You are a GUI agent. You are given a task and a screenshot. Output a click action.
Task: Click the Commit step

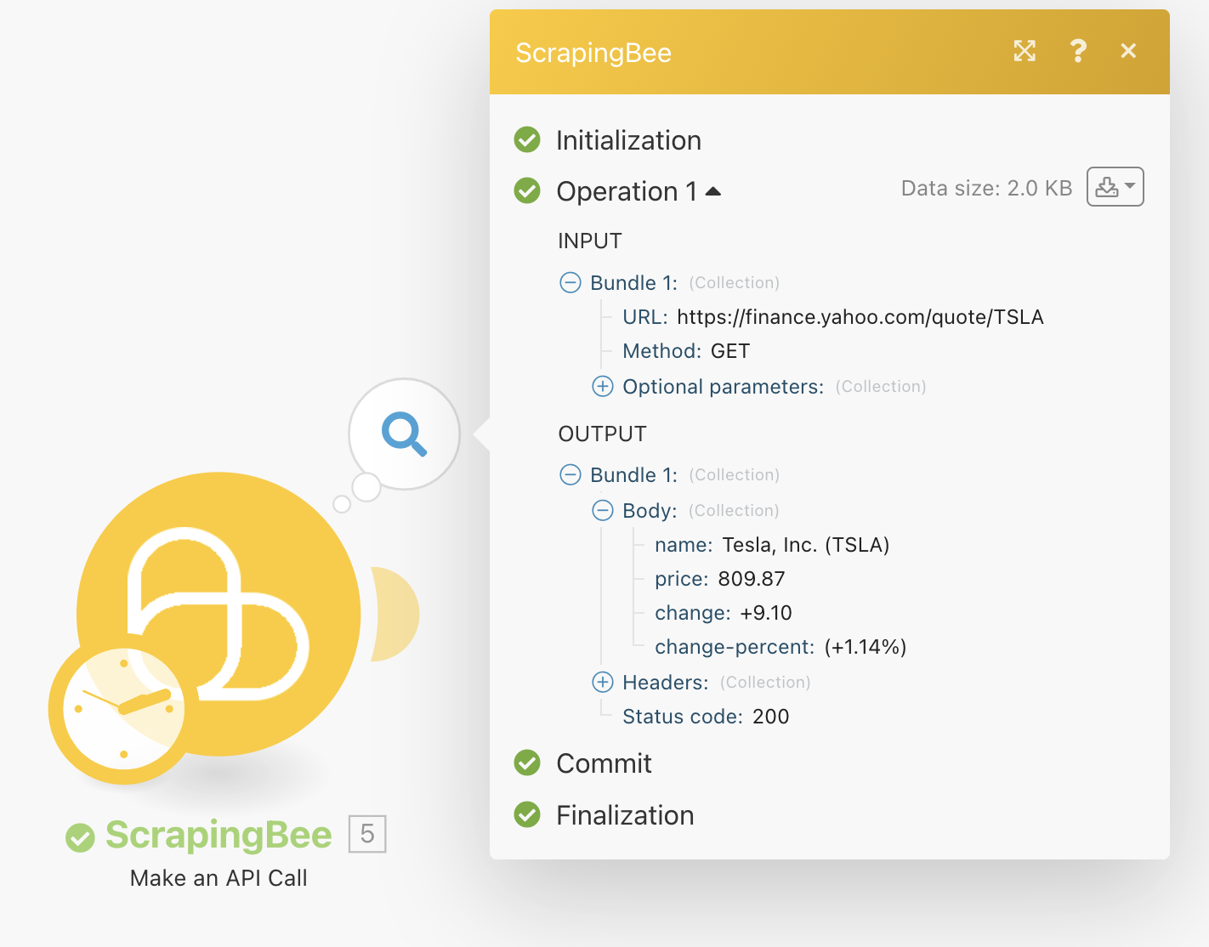[x=604, y=763]
